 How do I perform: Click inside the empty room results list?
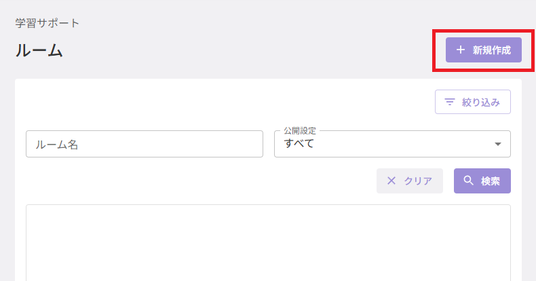[269, 243]
